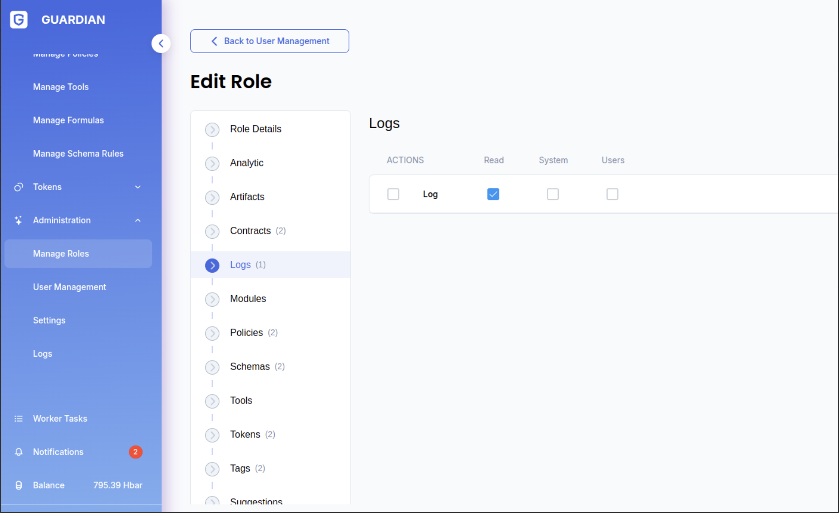Click the Guardian logo icon
Image resolution: width=839 pixels, height=513 pixels.
19,20
